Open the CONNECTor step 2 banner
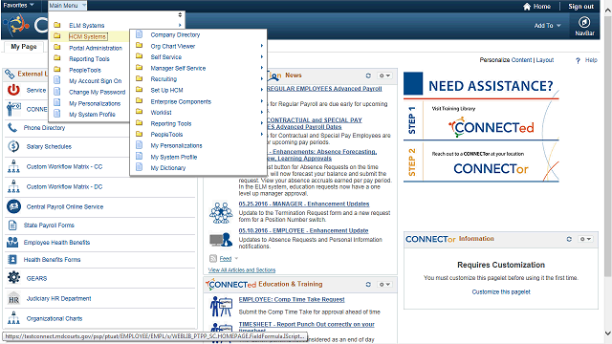 [491, 168]
